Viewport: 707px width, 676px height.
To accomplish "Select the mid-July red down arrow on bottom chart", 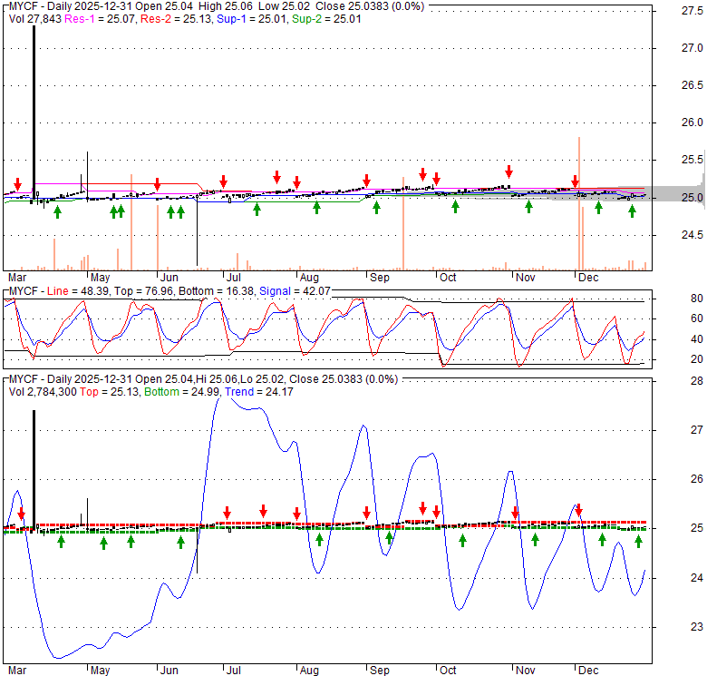I will pos(263,511).
